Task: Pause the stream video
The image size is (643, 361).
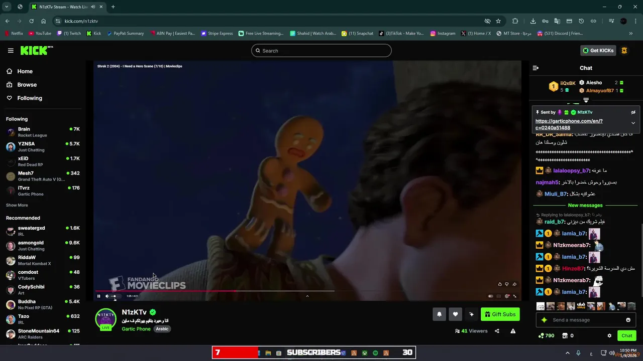Action: coord(98,296)
